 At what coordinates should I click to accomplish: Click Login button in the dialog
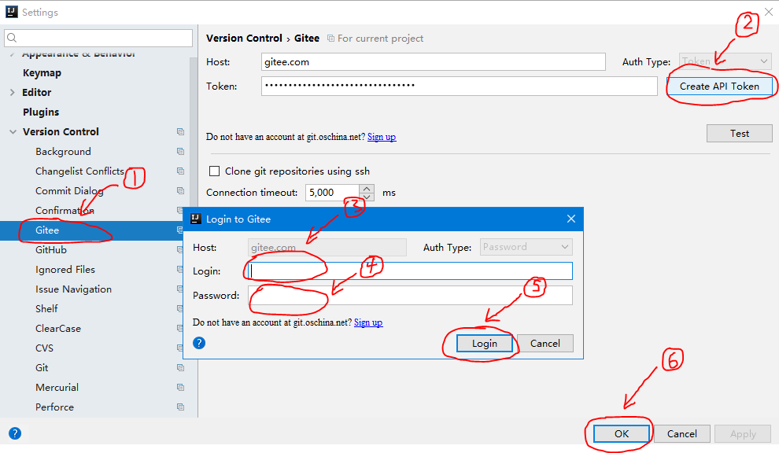tap(485, 343)
